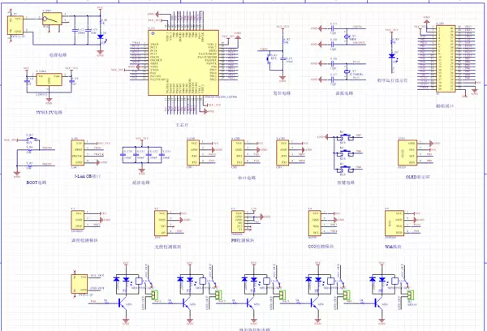Select the CO2 detection module block
The image size is (487, 331).
click(315, 221)
